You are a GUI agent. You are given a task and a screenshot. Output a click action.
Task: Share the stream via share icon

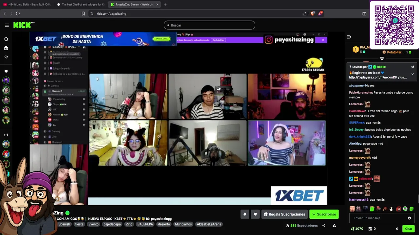[324, 226]
